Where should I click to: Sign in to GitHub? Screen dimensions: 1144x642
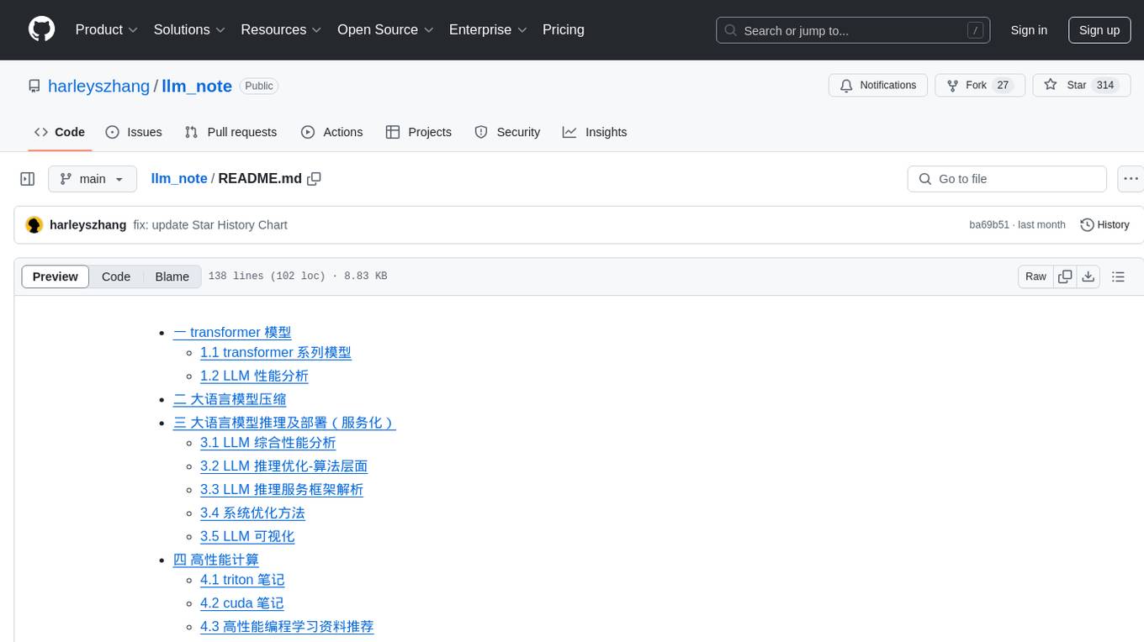click(x=1029, y=30)
